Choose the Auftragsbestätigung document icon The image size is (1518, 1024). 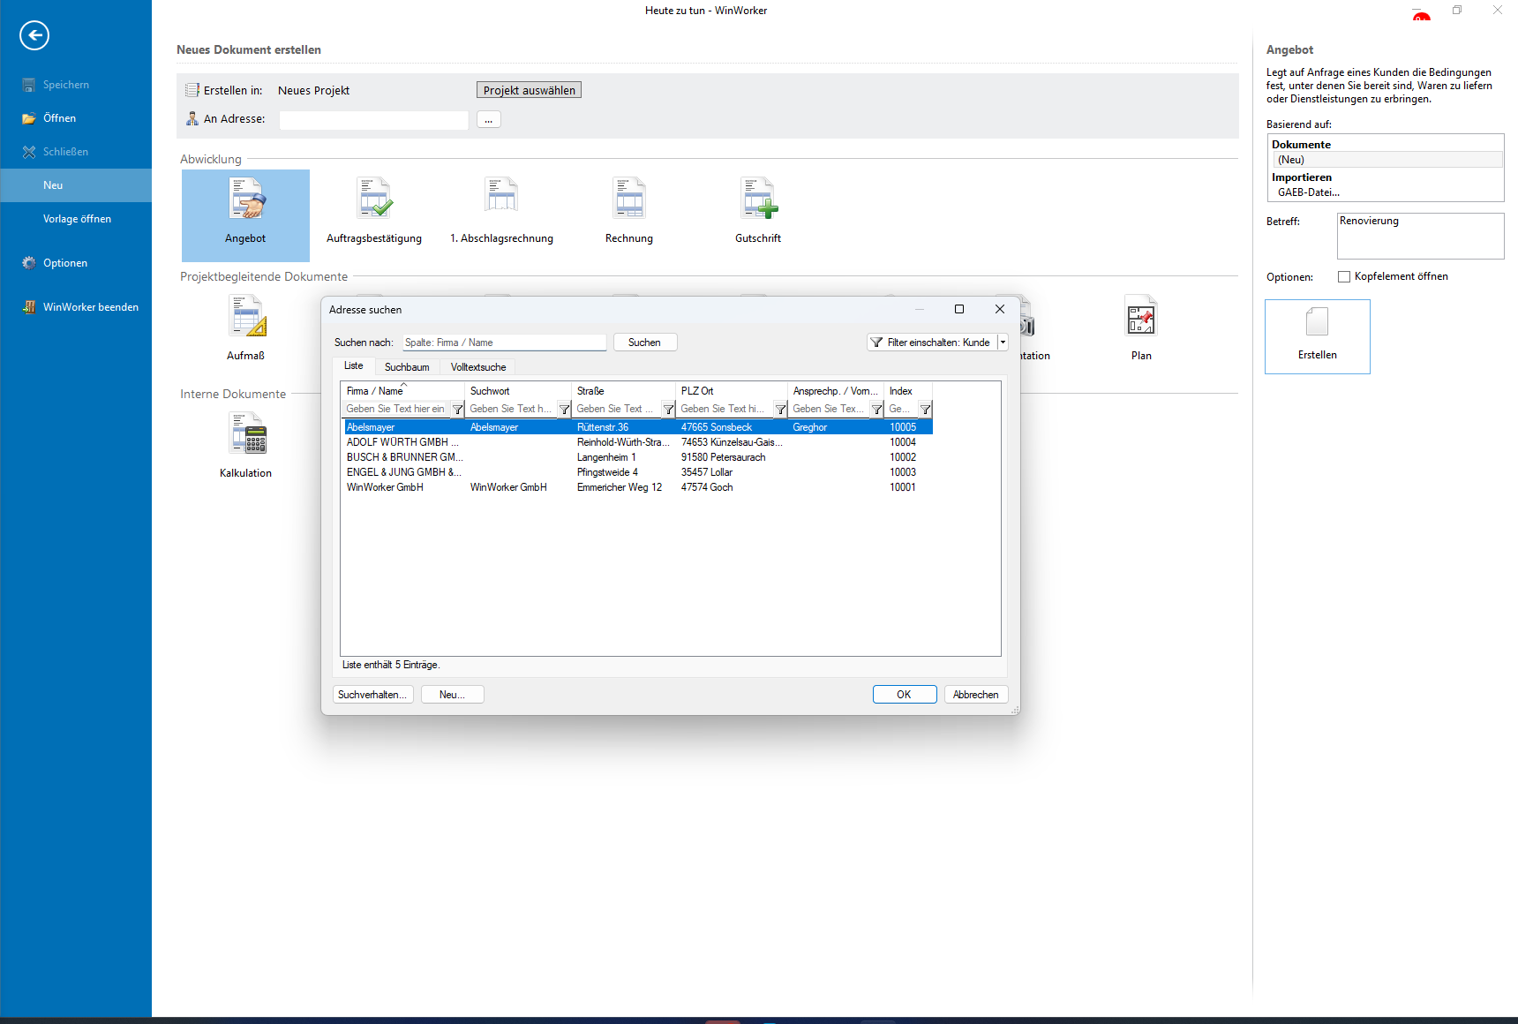coord(374,200)
